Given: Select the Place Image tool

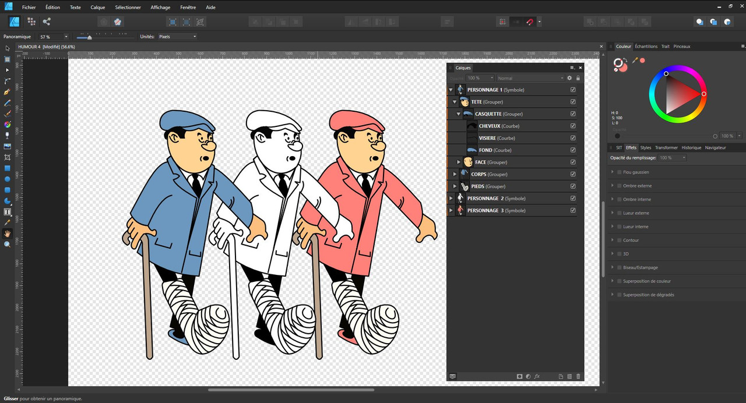Looking at the screenshot, I should click(x=8, y=146).
